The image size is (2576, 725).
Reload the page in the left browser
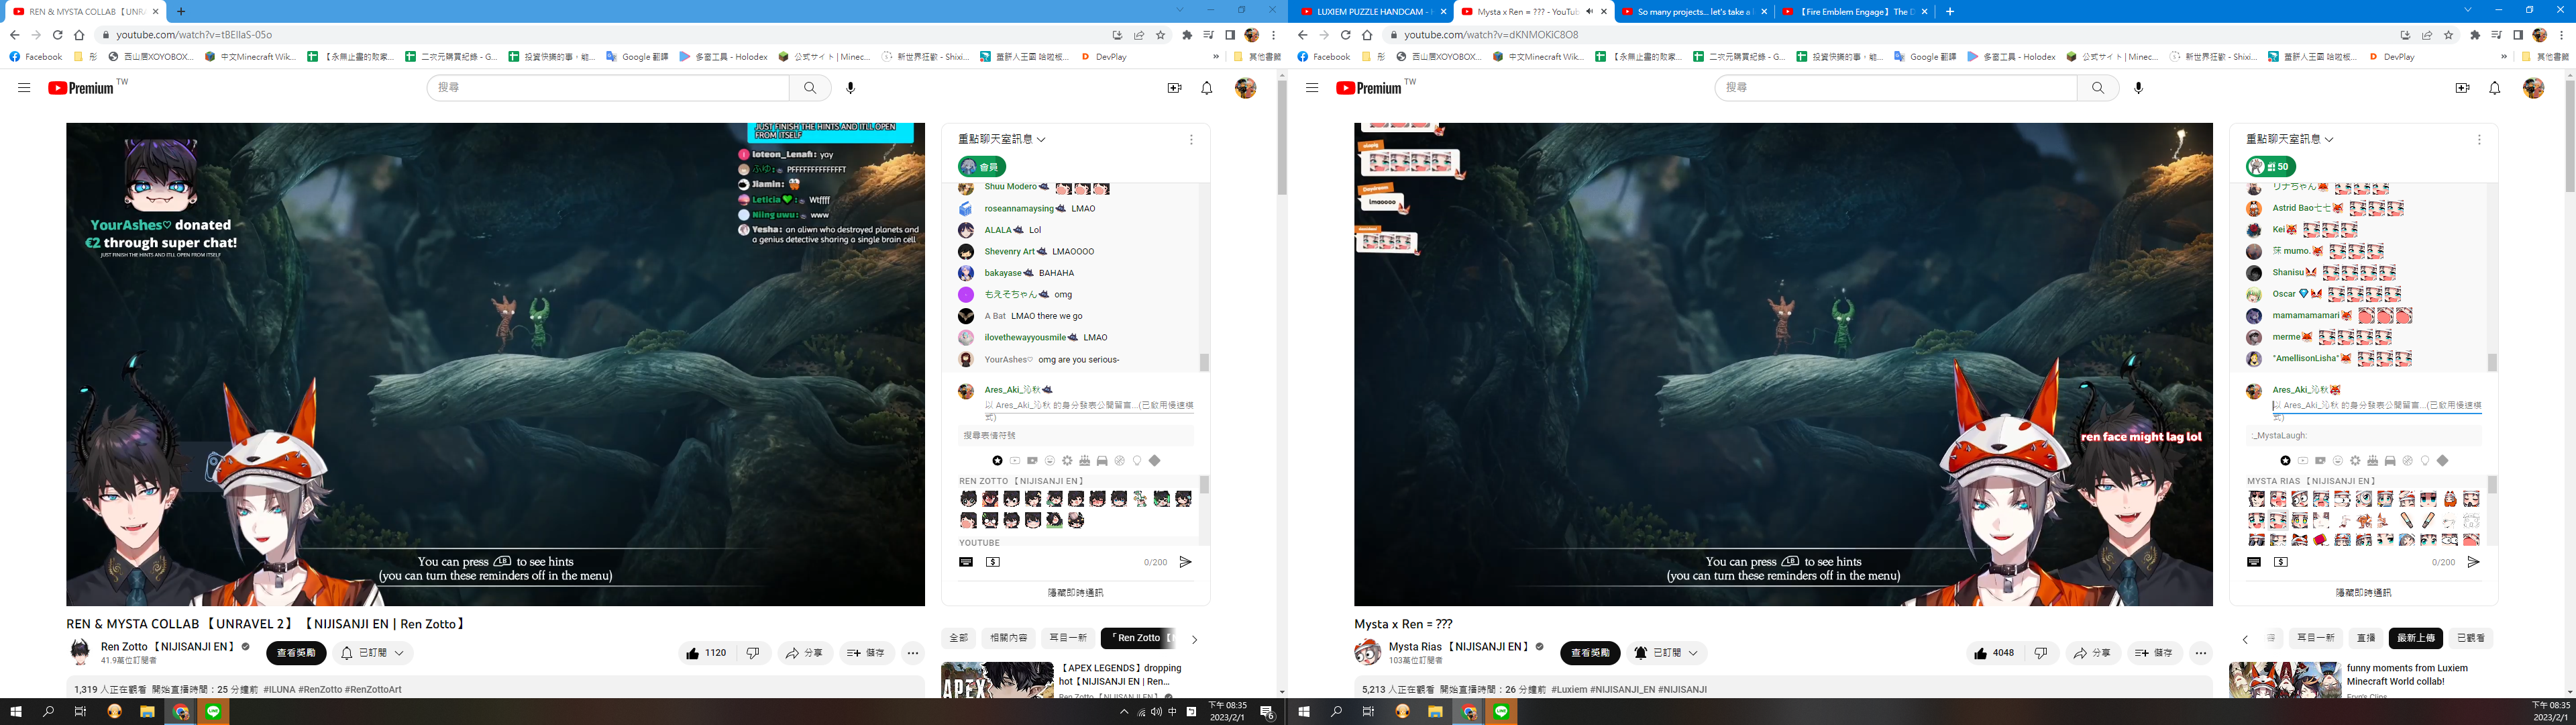pos(58,35)
